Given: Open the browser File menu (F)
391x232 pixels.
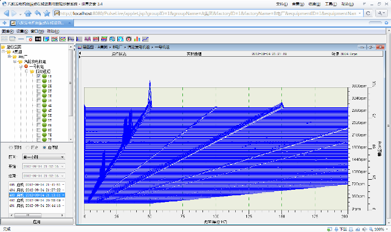Looking at the screenshot, I should pyautogui.click(x=282, y=4).
